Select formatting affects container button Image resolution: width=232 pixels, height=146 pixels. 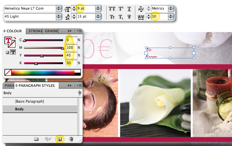pos(7,52)
